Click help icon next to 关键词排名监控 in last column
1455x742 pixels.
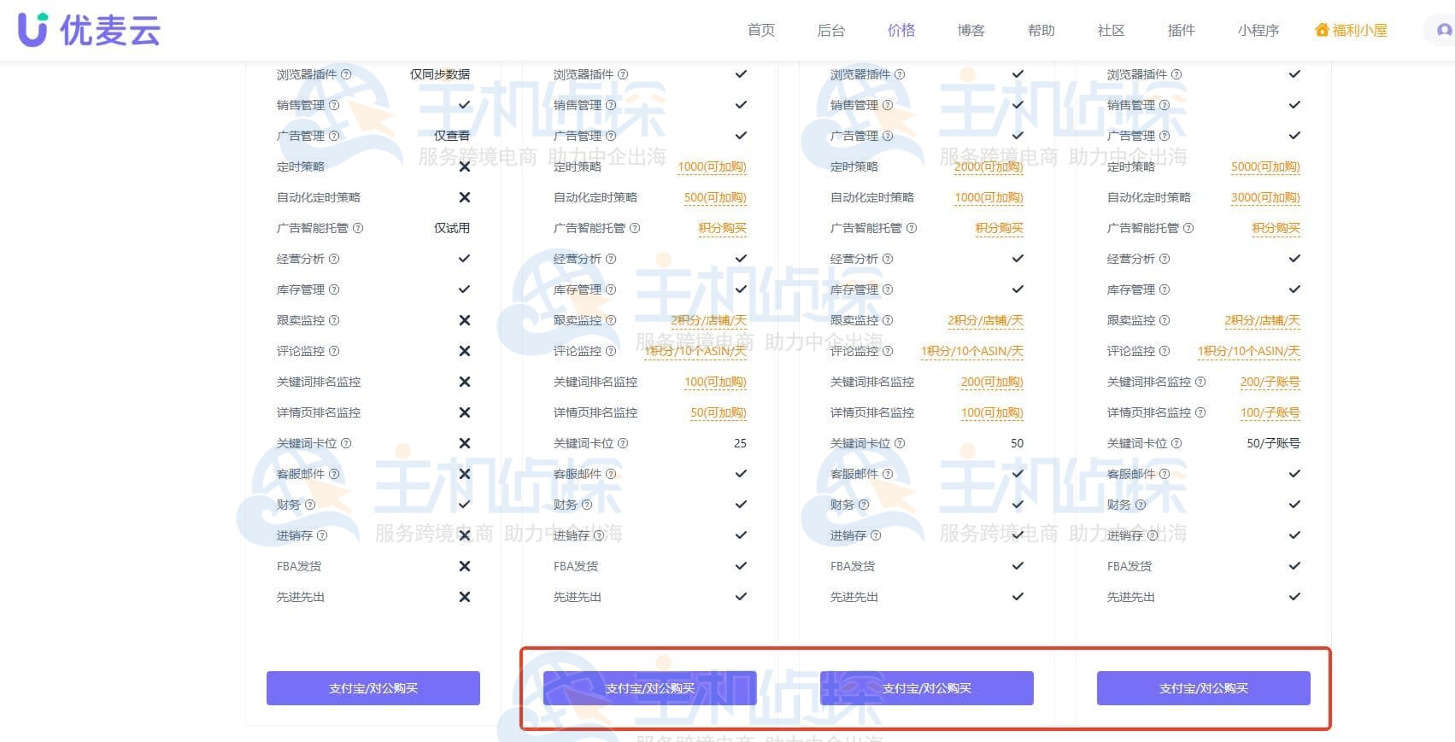point(1200,382)
